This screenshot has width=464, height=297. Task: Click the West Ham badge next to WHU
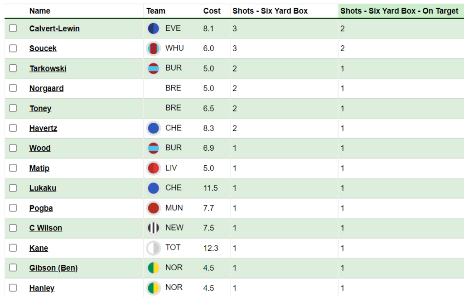click(x=153, y=48)
